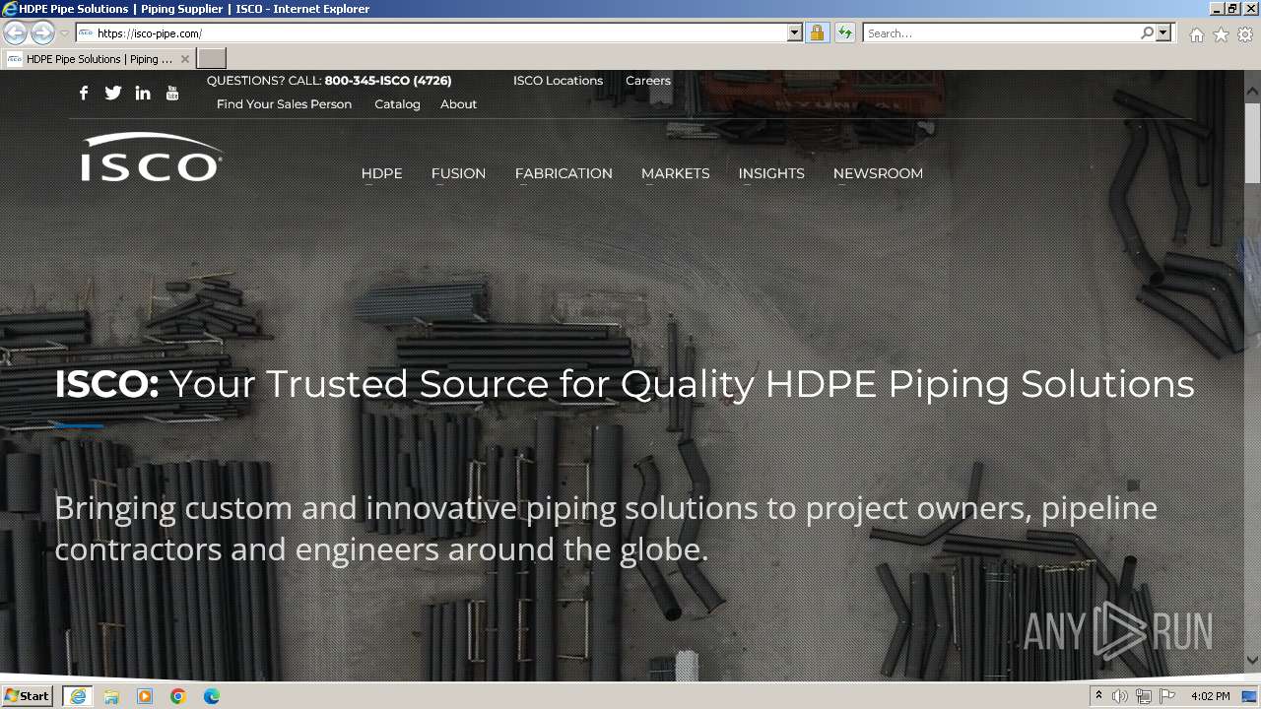
Task: Click the browser Search box
Action: pos(1001,32)
